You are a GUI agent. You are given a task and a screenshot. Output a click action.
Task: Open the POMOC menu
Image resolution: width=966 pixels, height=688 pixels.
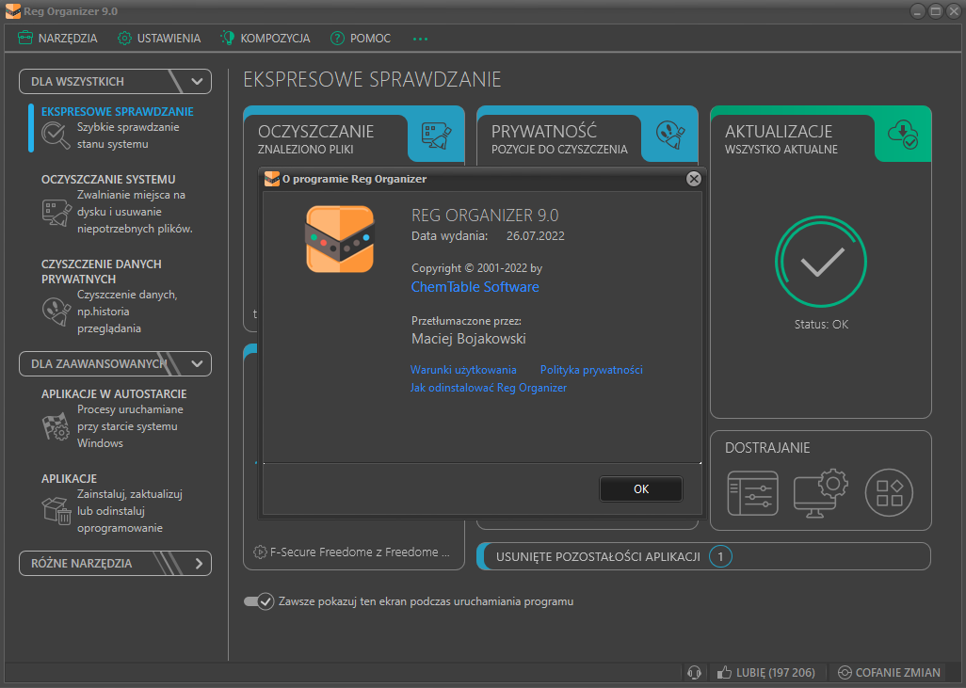click(361, 39)
